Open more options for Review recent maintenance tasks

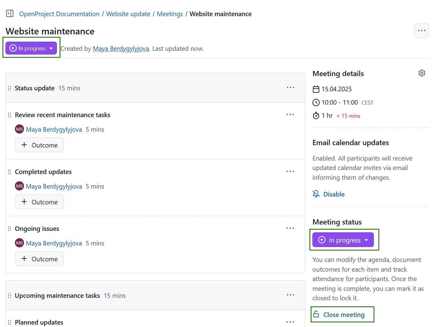click(x=290, y=115)
